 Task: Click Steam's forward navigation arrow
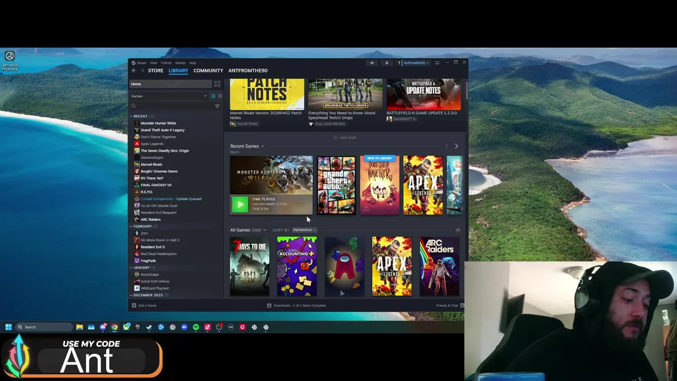click(142, 70)
